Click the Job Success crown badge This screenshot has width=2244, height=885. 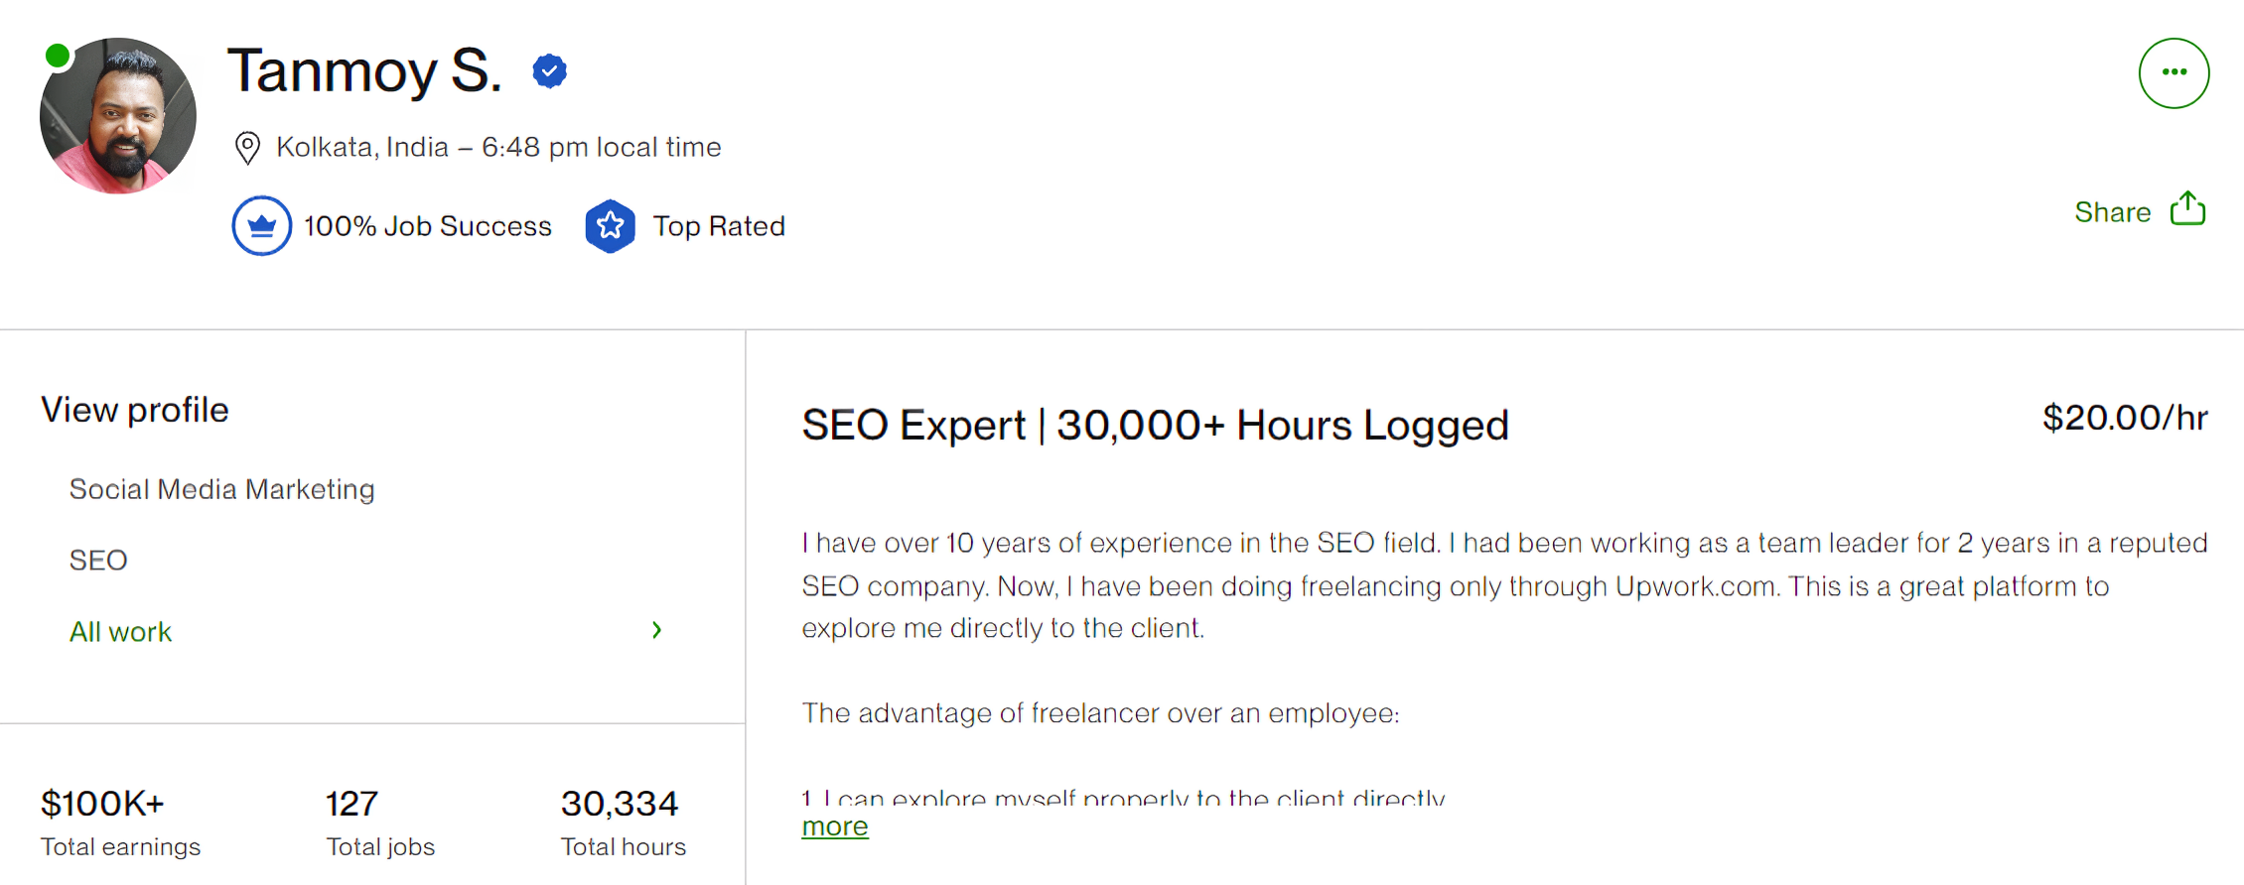pyautogui.click(x=262, y=226)
